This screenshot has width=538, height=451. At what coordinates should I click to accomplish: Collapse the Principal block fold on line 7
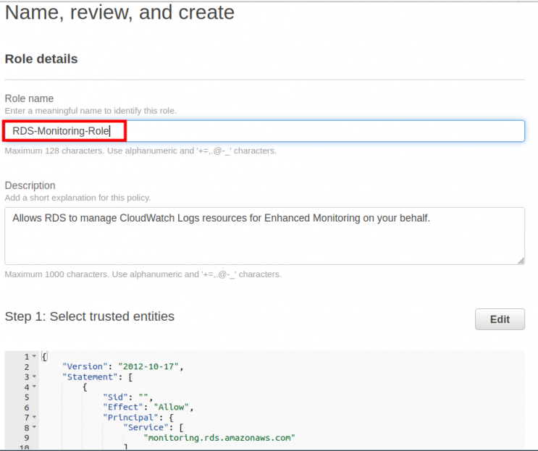point(34,418)
